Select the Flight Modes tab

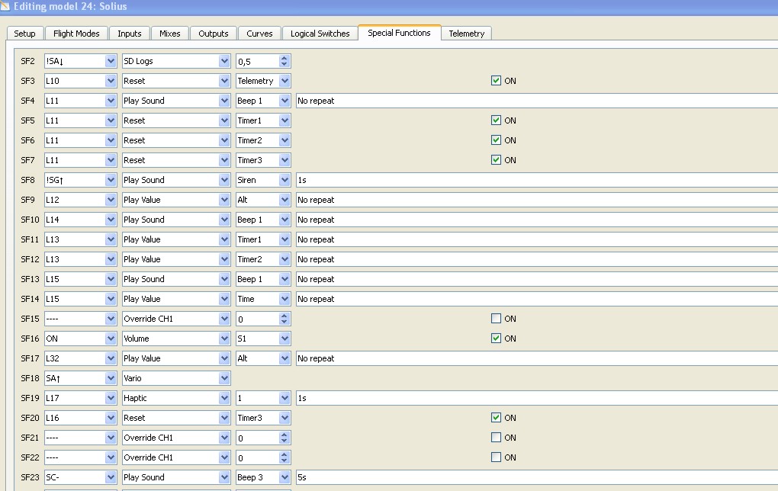[x=76, y=34]
